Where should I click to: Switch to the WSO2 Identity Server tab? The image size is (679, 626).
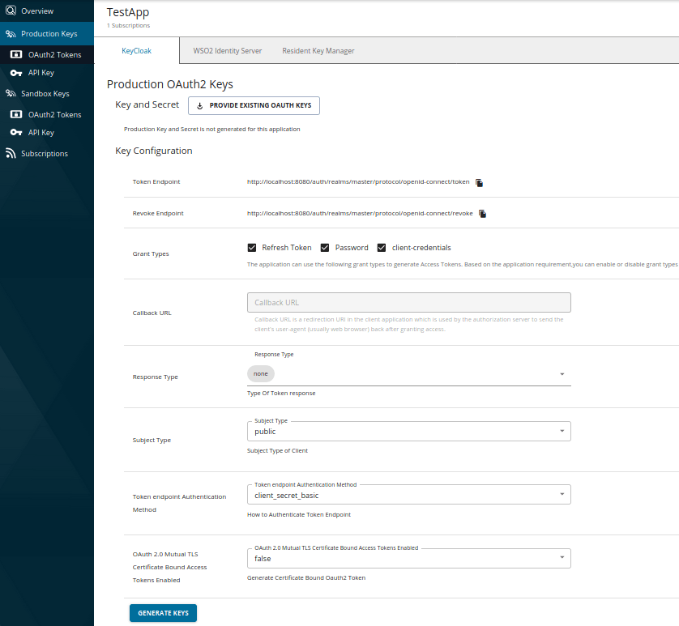226,49
